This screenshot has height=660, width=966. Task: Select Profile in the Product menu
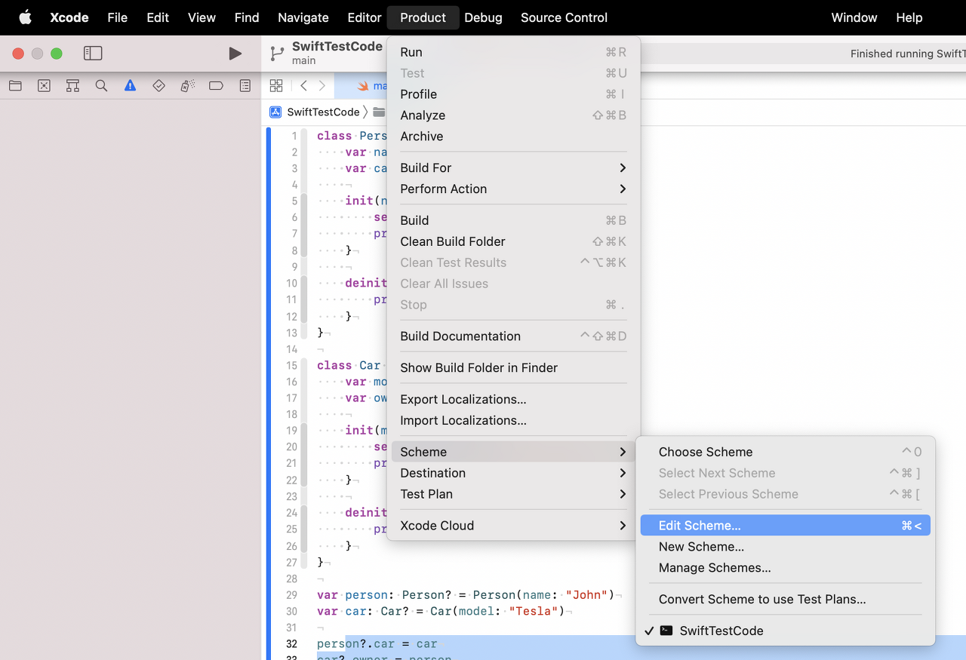coord(514,94)
